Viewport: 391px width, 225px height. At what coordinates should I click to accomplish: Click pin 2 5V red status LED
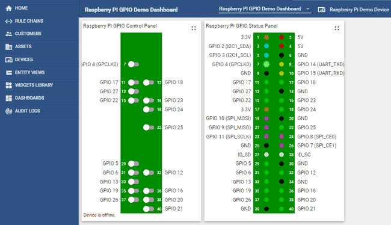click(x=282, y=37)
